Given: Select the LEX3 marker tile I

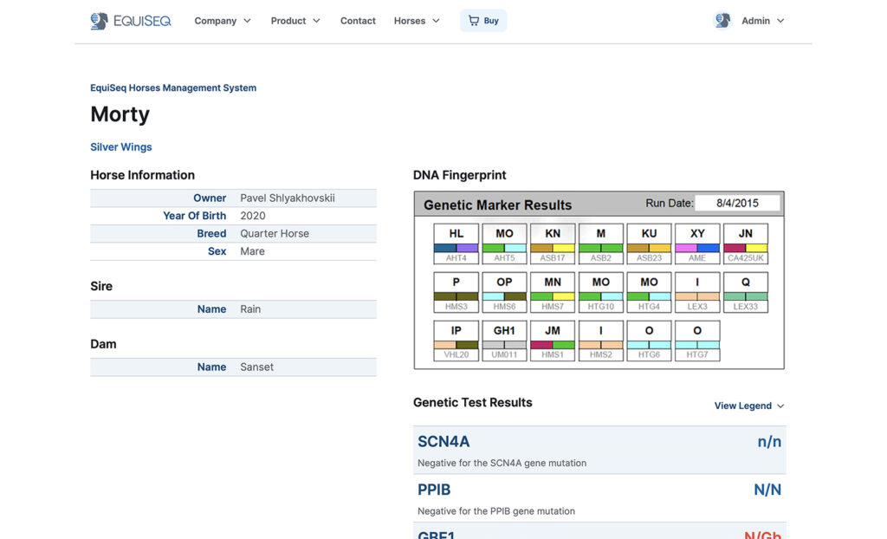Looking at the screenshot, I should click(697, 293).
